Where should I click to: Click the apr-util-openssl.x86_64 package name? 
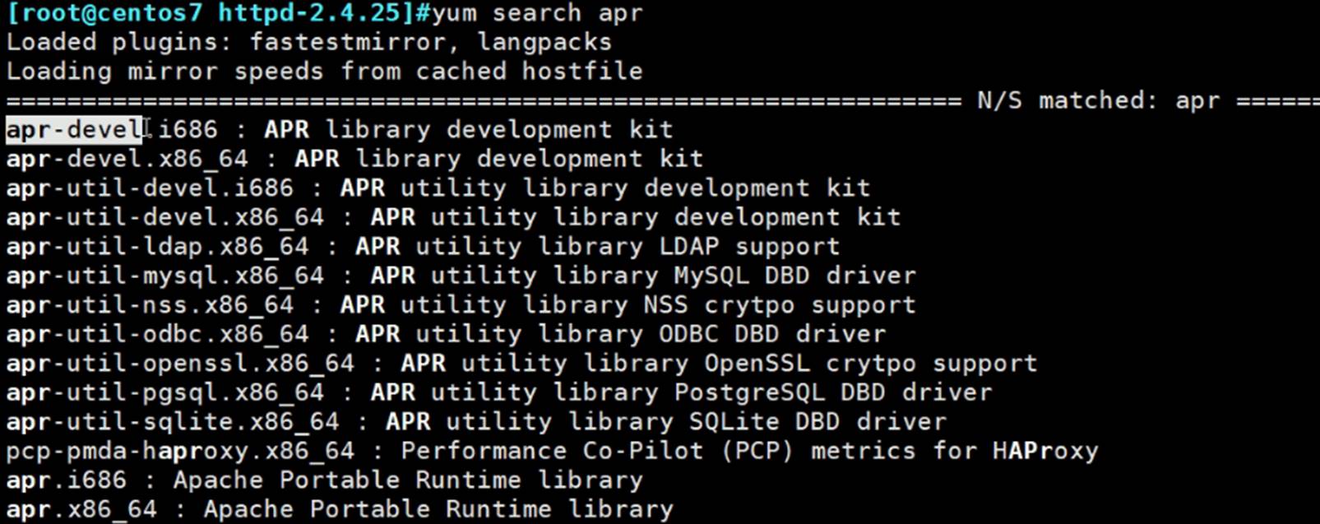(180, 364)
